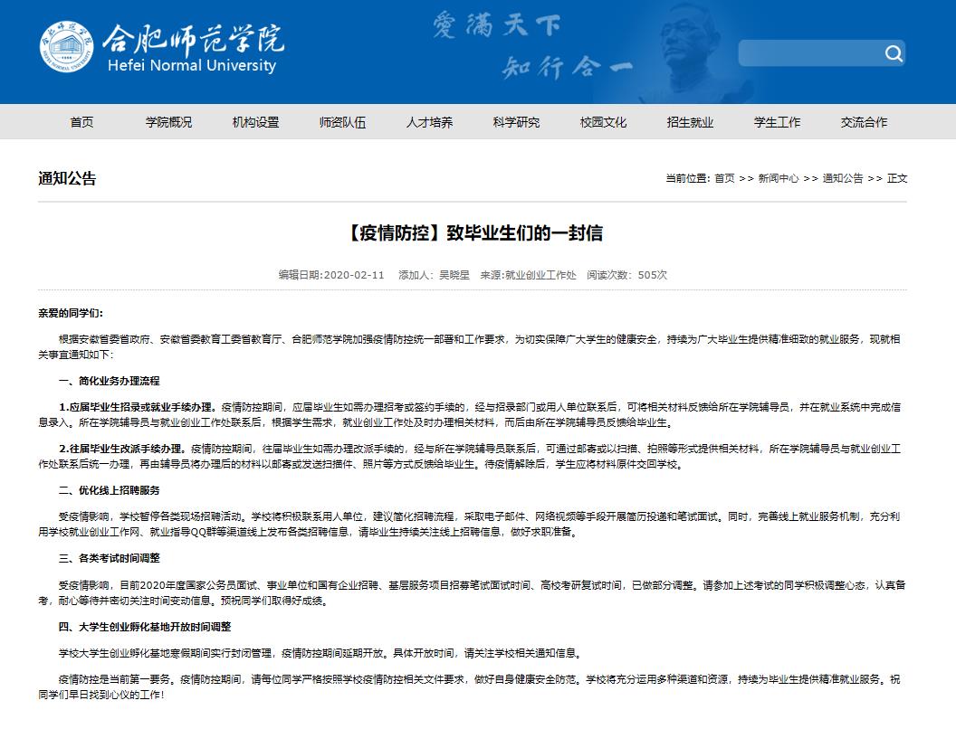Select 机构设置 in the navigation bar
The width and height of the screenshot is (956, 748).
pos(255,122)
